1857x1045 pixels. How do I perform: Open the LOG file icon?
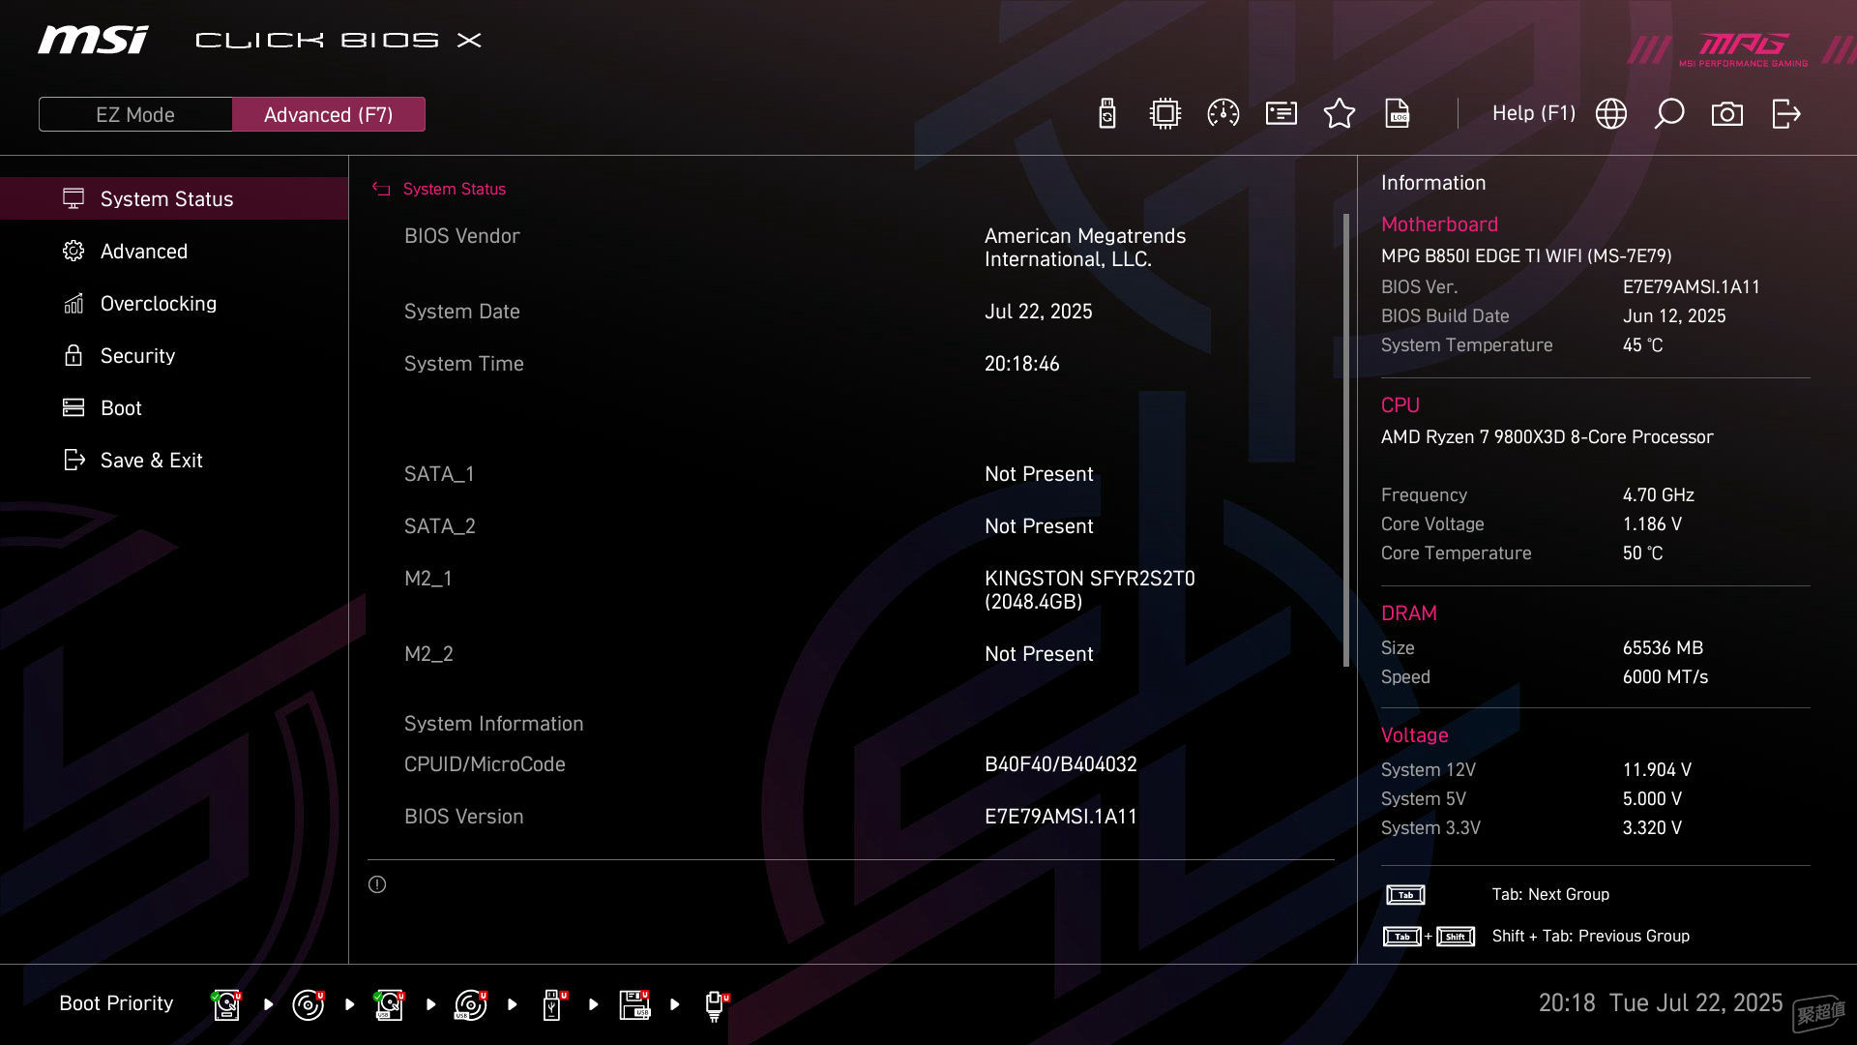click(x=1398, y=114)
